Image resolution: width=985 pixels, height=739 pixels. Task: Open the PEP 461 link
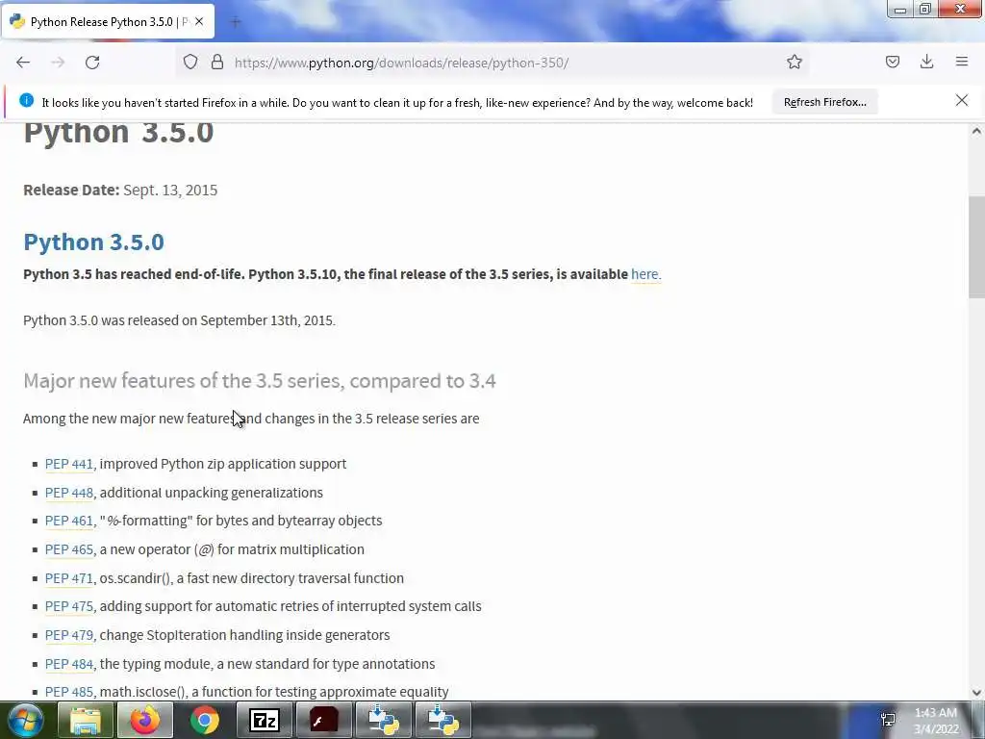(x=69, y=521)
